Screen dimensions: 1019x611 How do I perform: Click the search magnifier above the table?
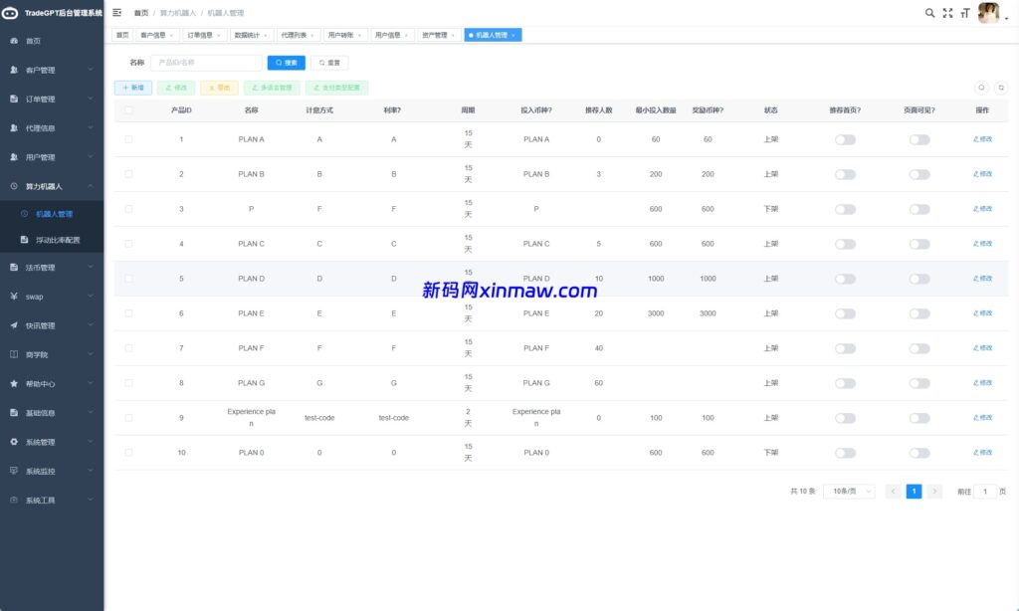click(x=983, y=88)
